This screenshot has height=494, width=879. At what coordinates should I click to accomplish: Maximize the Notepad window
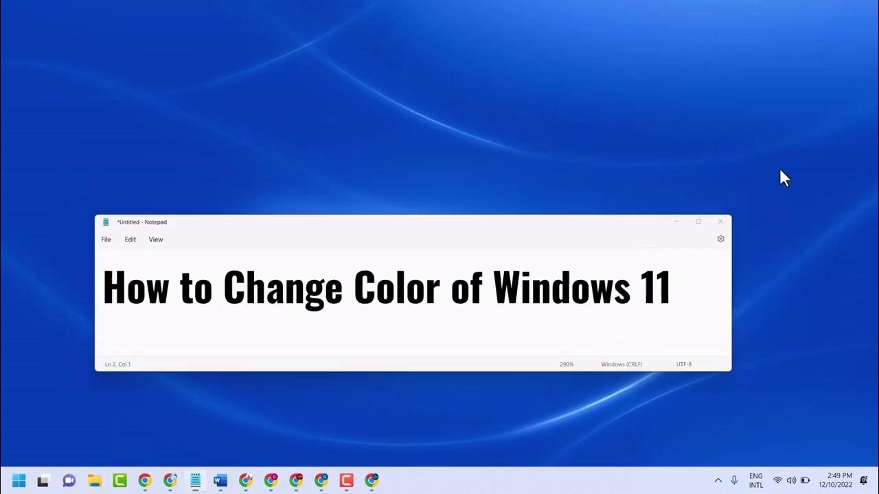(698, 222)
